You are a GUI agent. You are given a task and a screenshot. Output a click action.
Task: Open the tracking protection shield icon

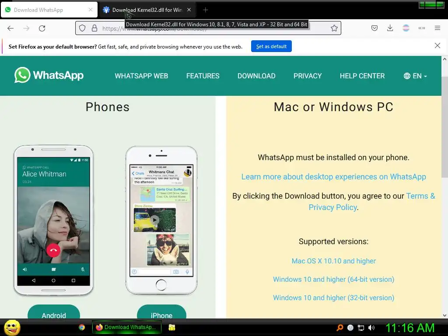click(82, 28)
